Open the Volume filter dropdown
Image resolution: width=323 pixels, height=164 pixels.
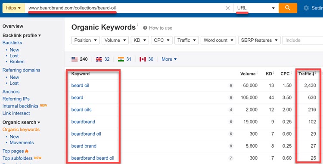click(x=115, y=40)
